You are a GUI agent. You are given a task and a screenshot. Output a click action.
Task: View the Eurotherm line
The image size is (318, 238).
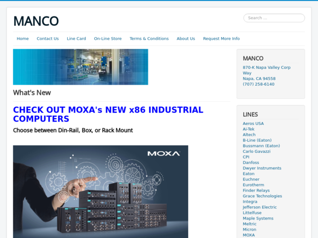tap(253, 185)
